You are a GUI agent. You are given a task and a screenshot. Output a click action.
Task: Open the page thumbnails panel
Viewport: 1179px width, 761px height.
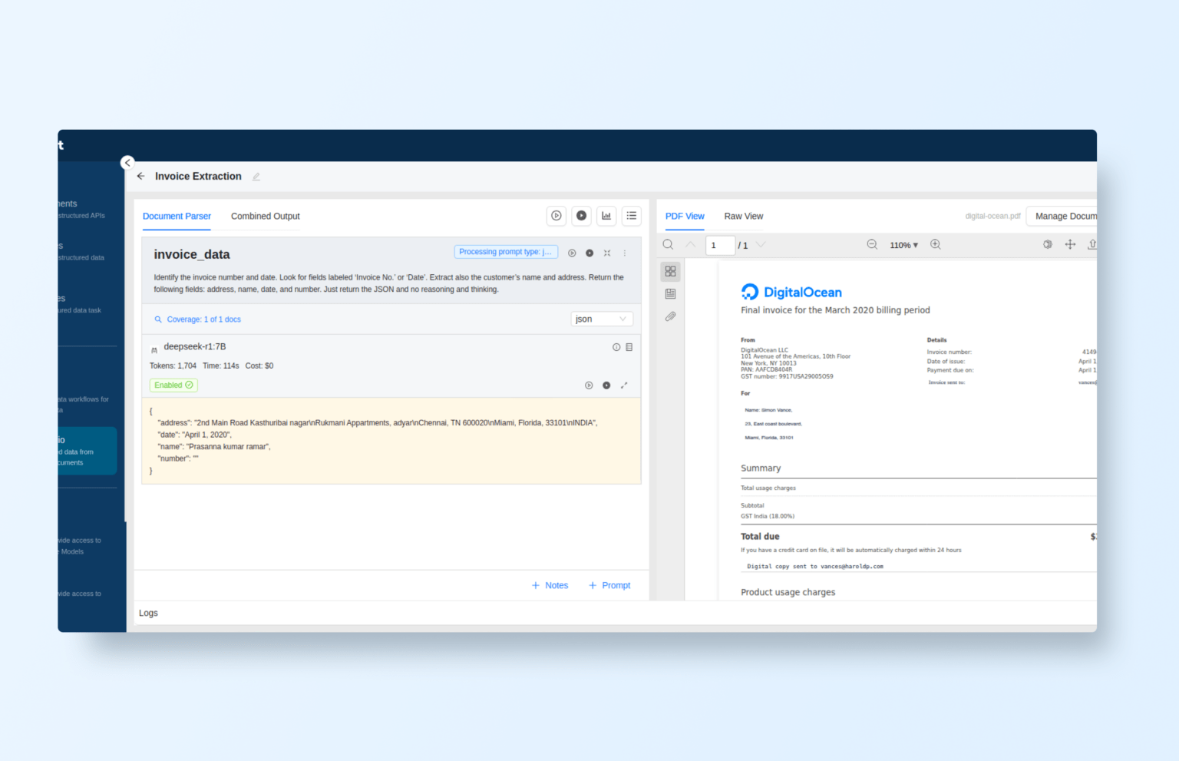click(x=670, y=271)
